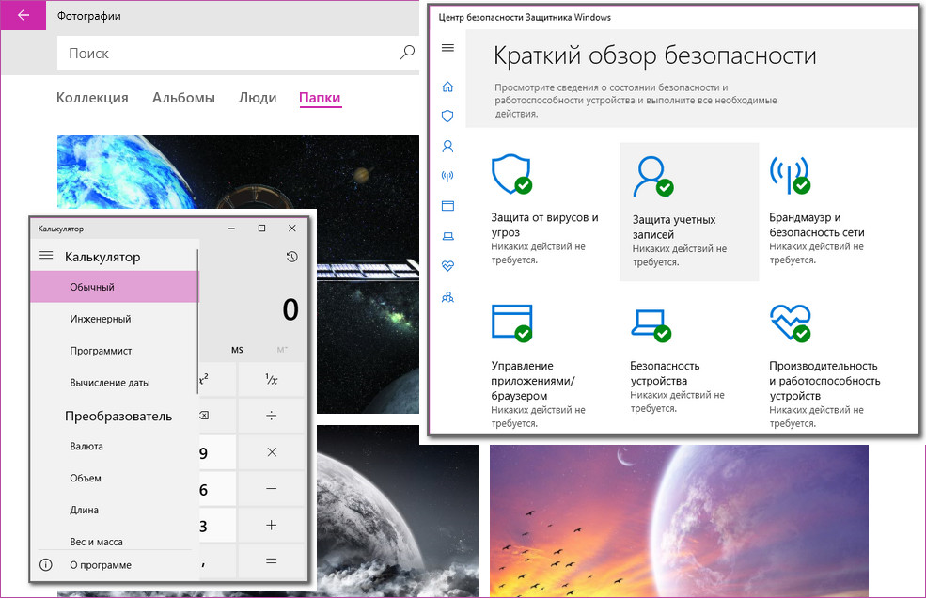Screen dimensions: 926x599
Task: Click the large account protection person icon
Action: (x=652, y=176)
